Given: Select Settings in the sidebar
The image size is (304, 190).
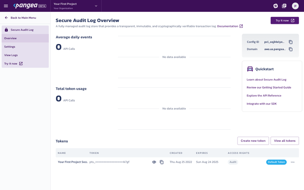Looking at the screenshot, I should point(10,47).
